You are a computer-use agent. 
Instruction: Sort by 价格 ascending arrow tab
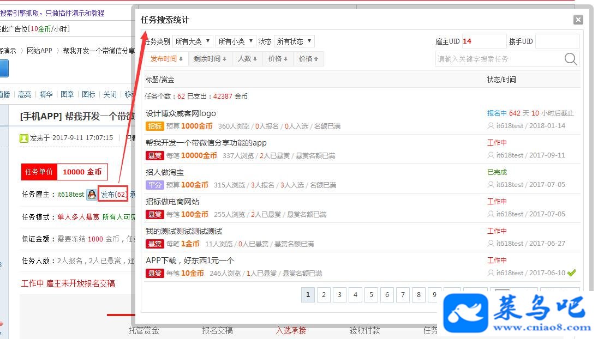308,59
